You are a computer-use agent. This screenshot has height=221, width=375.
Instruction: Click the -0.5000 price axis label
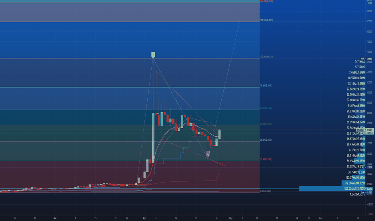tap(369, 205)
